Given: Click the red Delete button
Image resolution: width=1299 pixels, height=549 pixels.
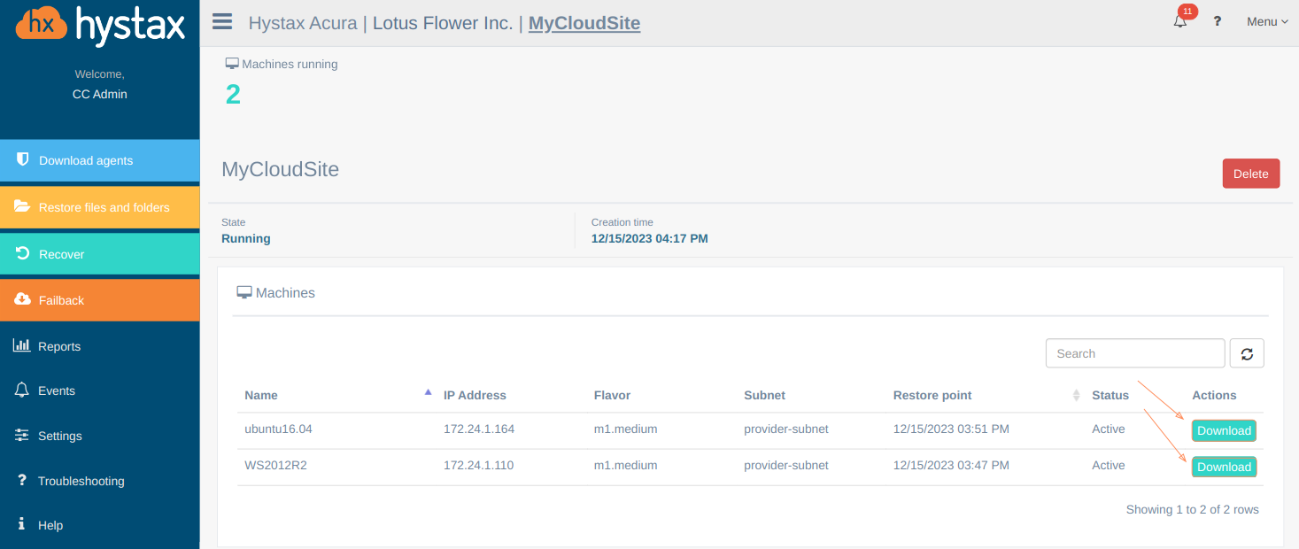Looking at the screenshot, I should 1251,174.
